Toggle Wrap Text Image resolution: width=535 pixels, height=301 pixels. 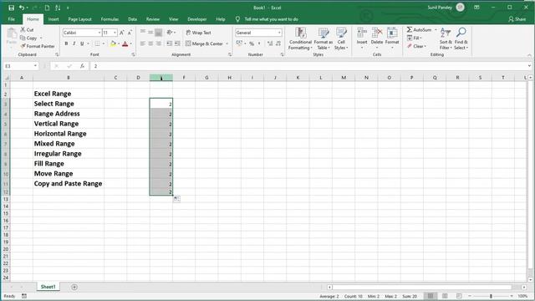tap(199, 33)
